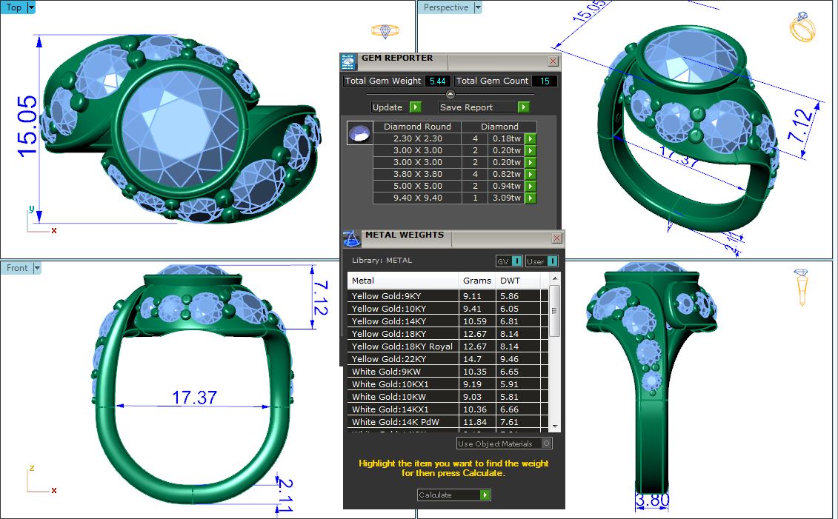The width and height of the screenshot is (838, 519).
Task: Click the Metal Weights scale icon
Action: pyautogui.click(x=352, y=238)
